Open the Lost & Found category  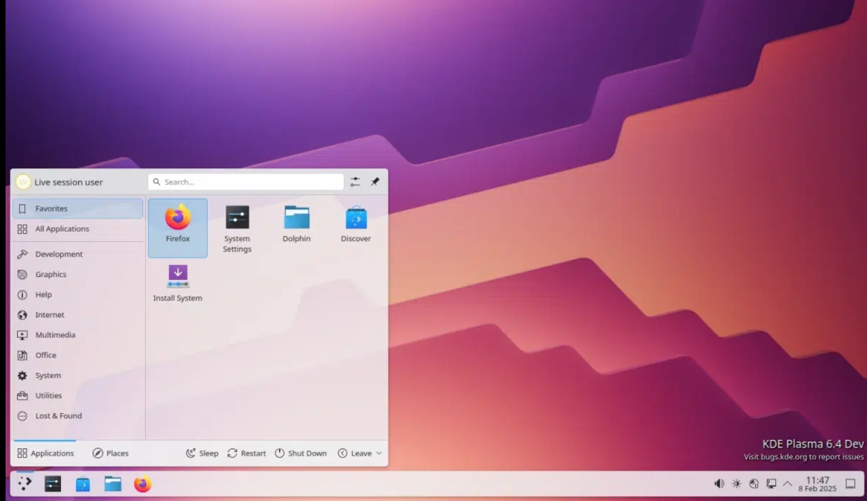point(78,416)
